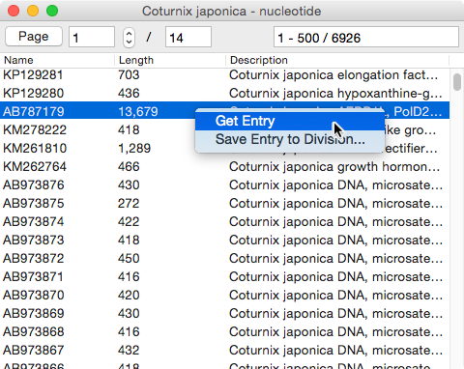Sort by the Name column header
The width and height of the screenshot is (464, 369).
click(x=57, y=60)
